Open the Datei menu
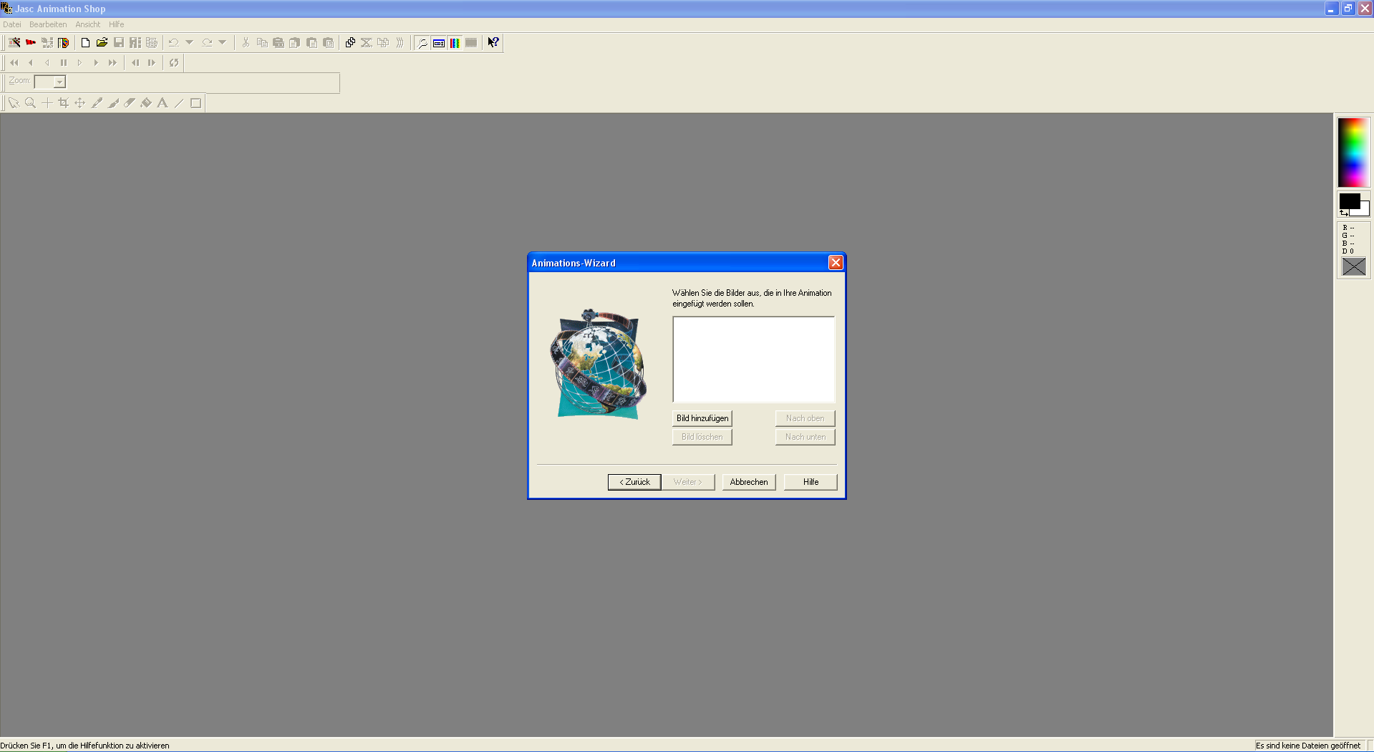1374x752 pixels. coord(12,24)
